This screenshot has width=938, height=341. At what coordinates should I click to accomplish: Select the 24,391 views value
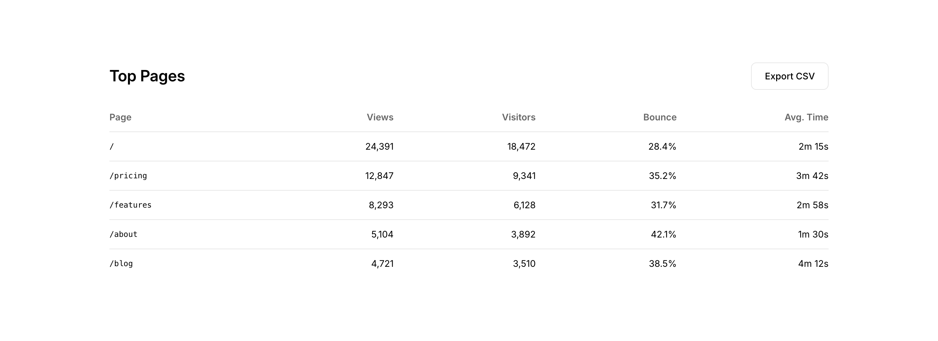pyautogui.click(x=379, y=147)
